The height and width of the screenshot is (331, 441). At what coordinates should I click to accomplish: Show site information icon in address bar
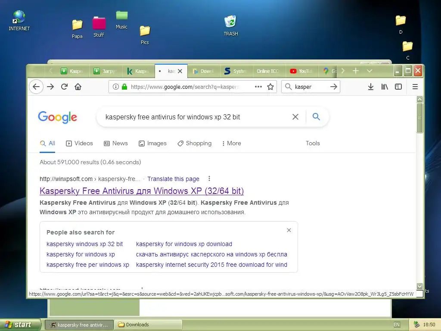click(115, 87)
